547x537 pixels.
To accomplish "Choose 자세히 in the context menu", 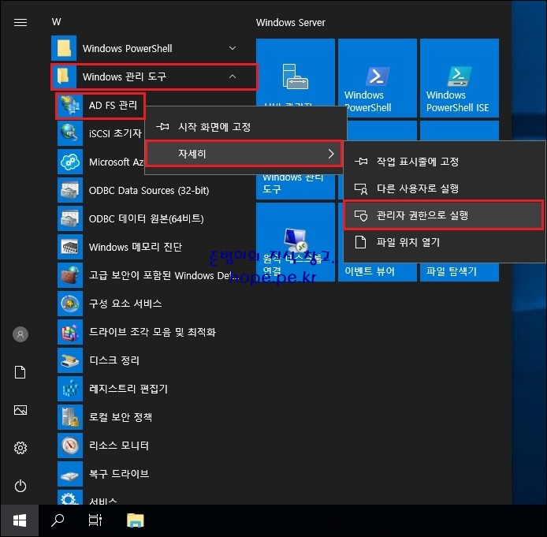I will pos(244,154).
